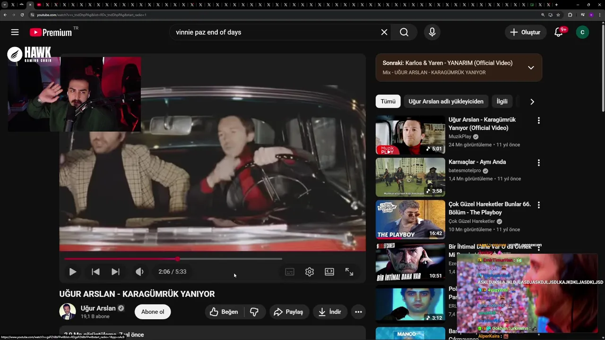
Task: Start voice search with microphone
Action: coord(432,32)
